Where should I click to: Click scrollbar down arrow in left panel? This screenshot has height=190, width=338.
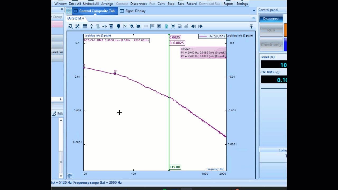61,176
